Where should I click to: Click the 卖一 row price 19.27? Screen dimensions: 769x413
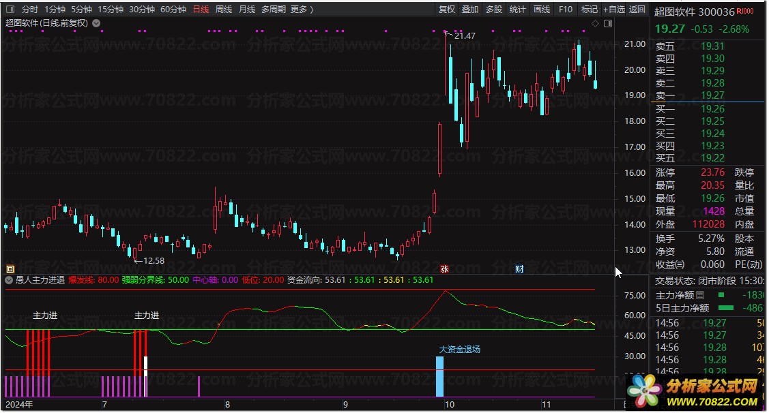tap(712, 95)
